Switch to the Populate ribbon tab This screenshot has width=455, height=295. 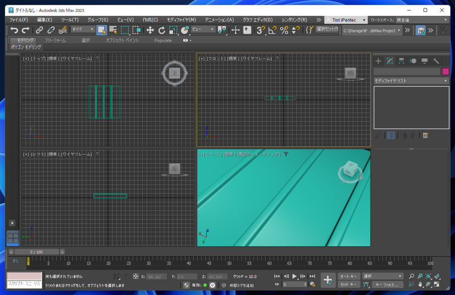pyautogui.click(x=163, y=40)
